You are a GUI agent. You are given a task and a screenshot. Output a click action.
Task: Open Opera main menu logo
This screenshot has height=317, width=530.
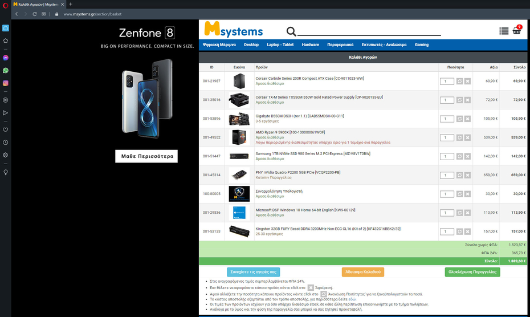pos(5,5)
